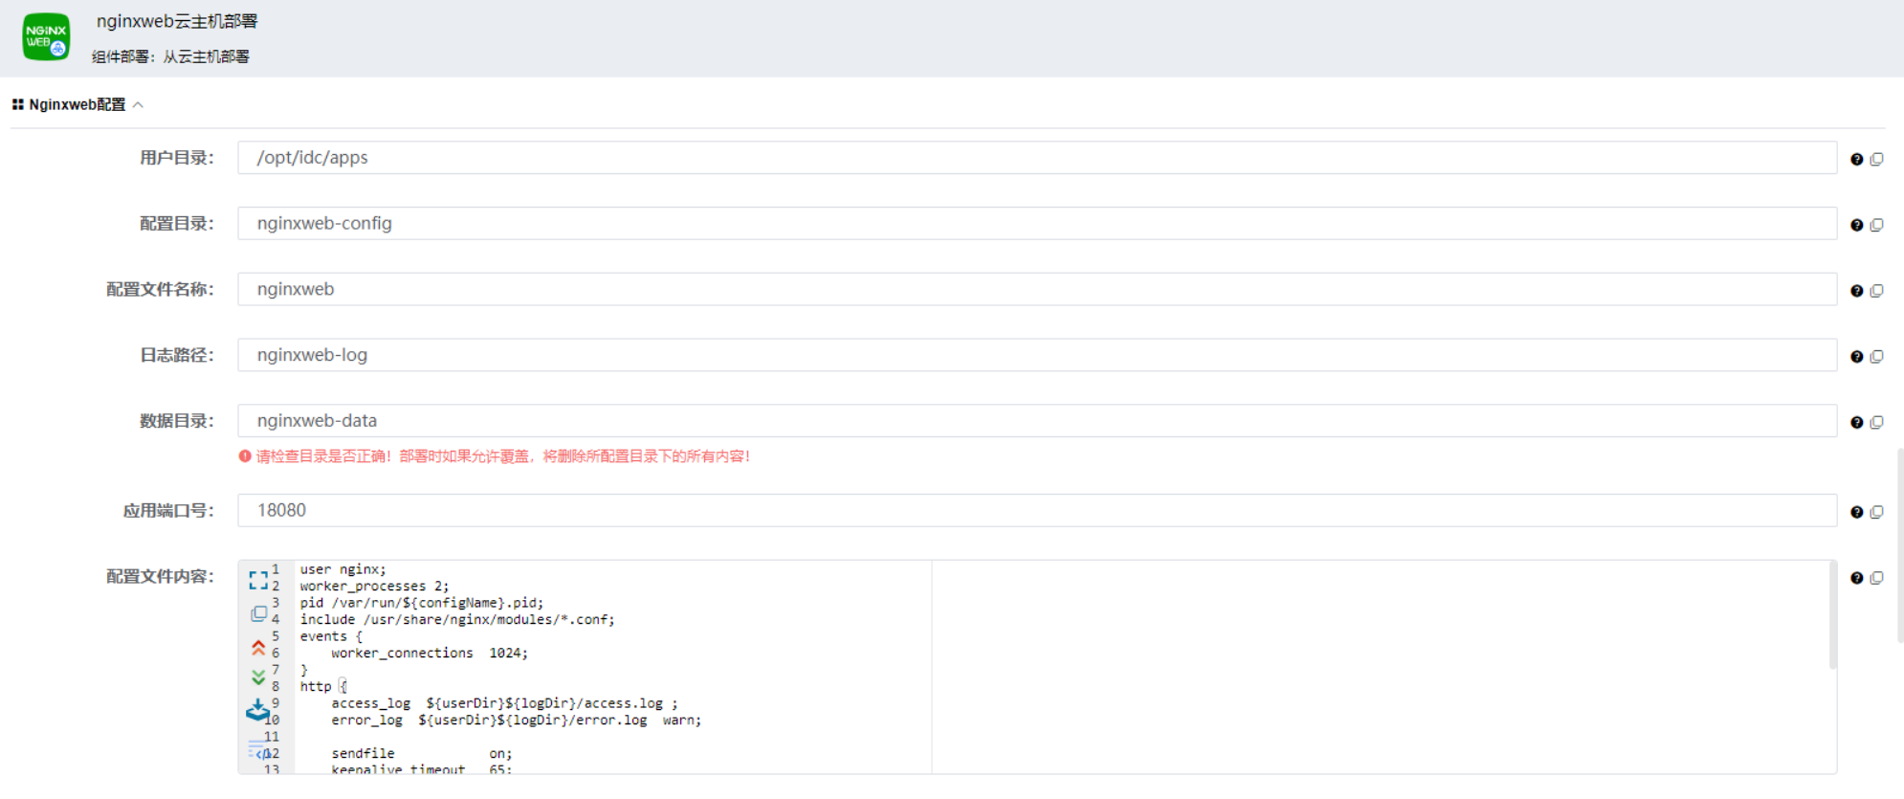Open help for 配置文件内容 editor
This screenshot has height=799, width=1904.
point(1856,578)
